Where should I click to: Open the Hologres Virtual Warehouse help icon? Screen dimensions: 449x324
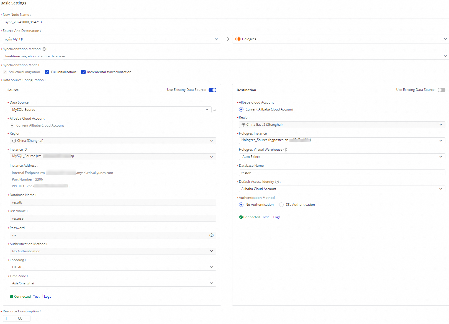[285, 150]
